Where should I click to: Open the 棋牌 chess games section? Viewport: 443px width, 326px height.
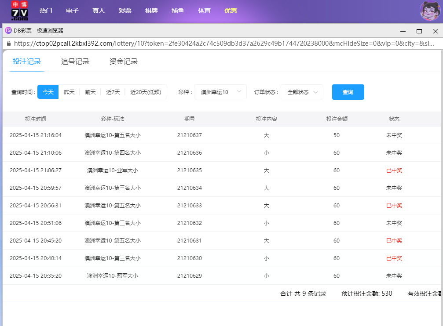tap(151, 11)
